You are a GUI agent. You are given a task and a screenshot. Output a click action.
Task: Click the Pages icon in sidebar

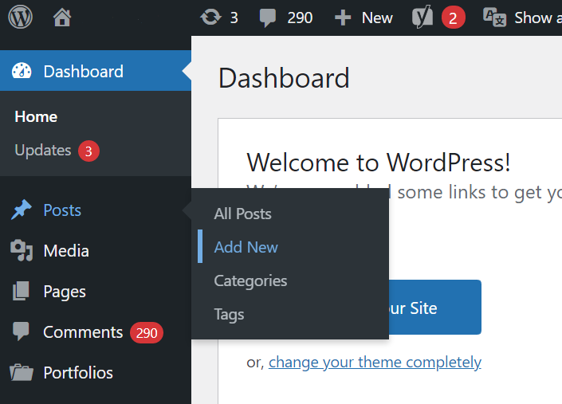pyautogui.click(x=22, y=292)
